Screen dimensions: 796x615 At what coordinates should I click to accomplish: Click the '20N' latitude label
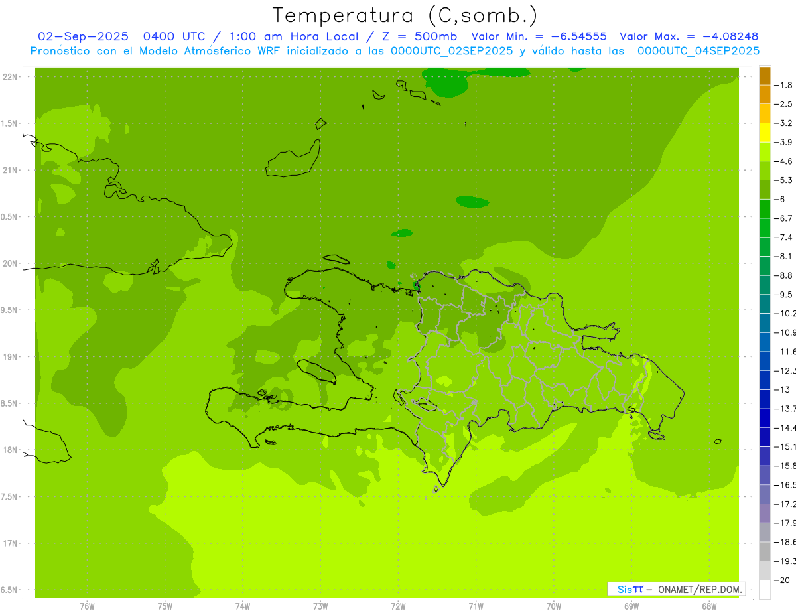click(11, 263)
